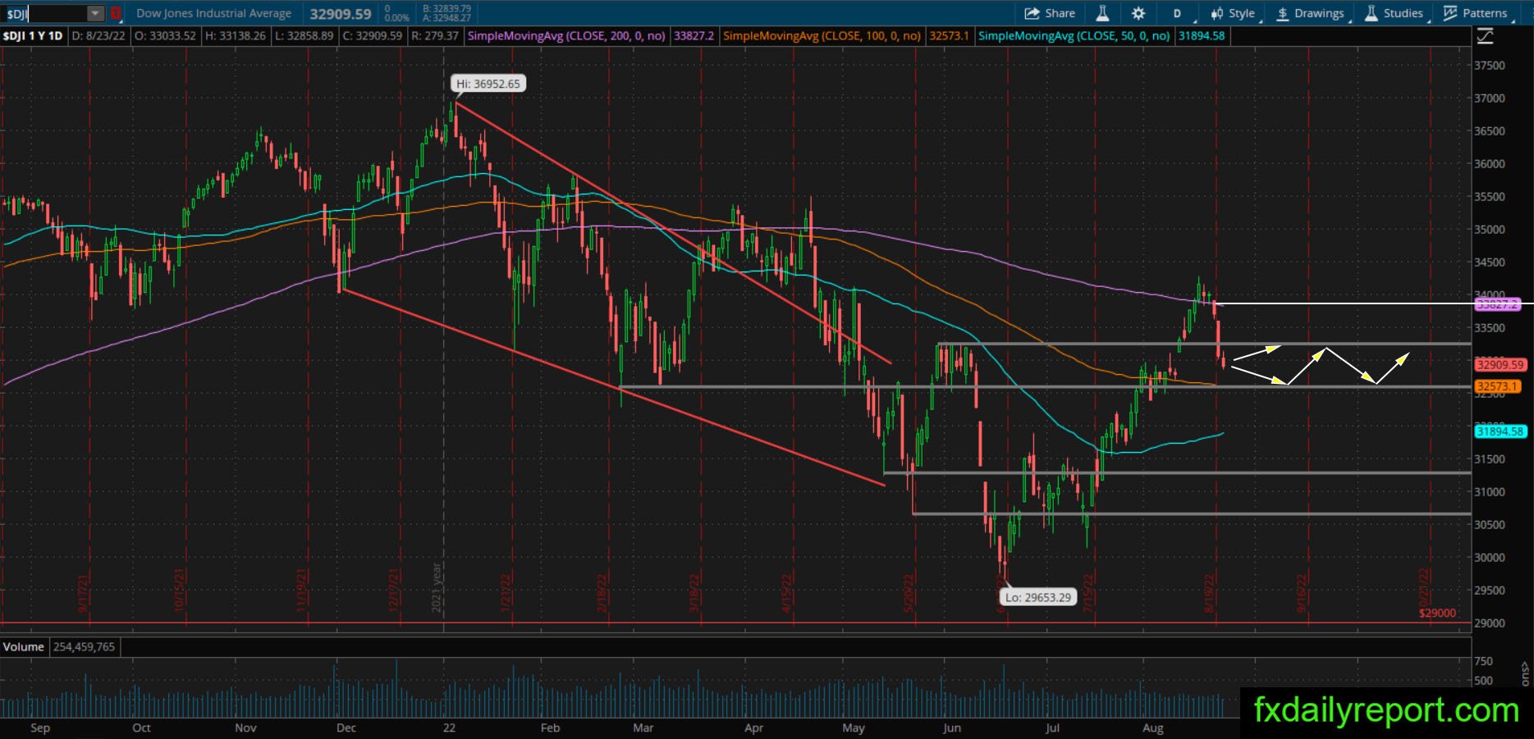Click the chart scale icon above price axis
This screenshot has height=739, width=1534.
[1485, 36]
